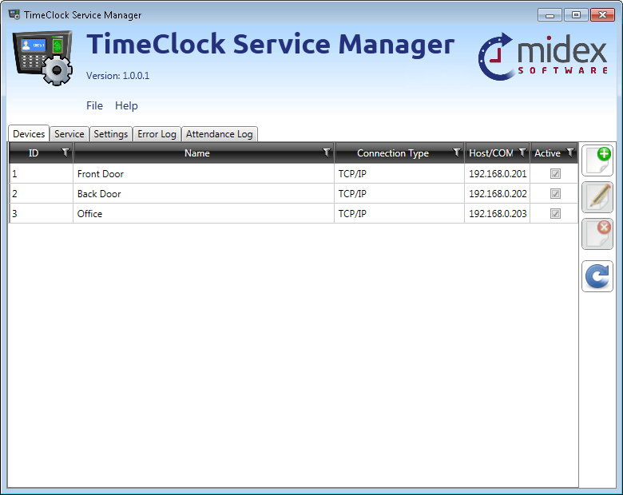Switch to the Error Log tab

tap(157, 134)
